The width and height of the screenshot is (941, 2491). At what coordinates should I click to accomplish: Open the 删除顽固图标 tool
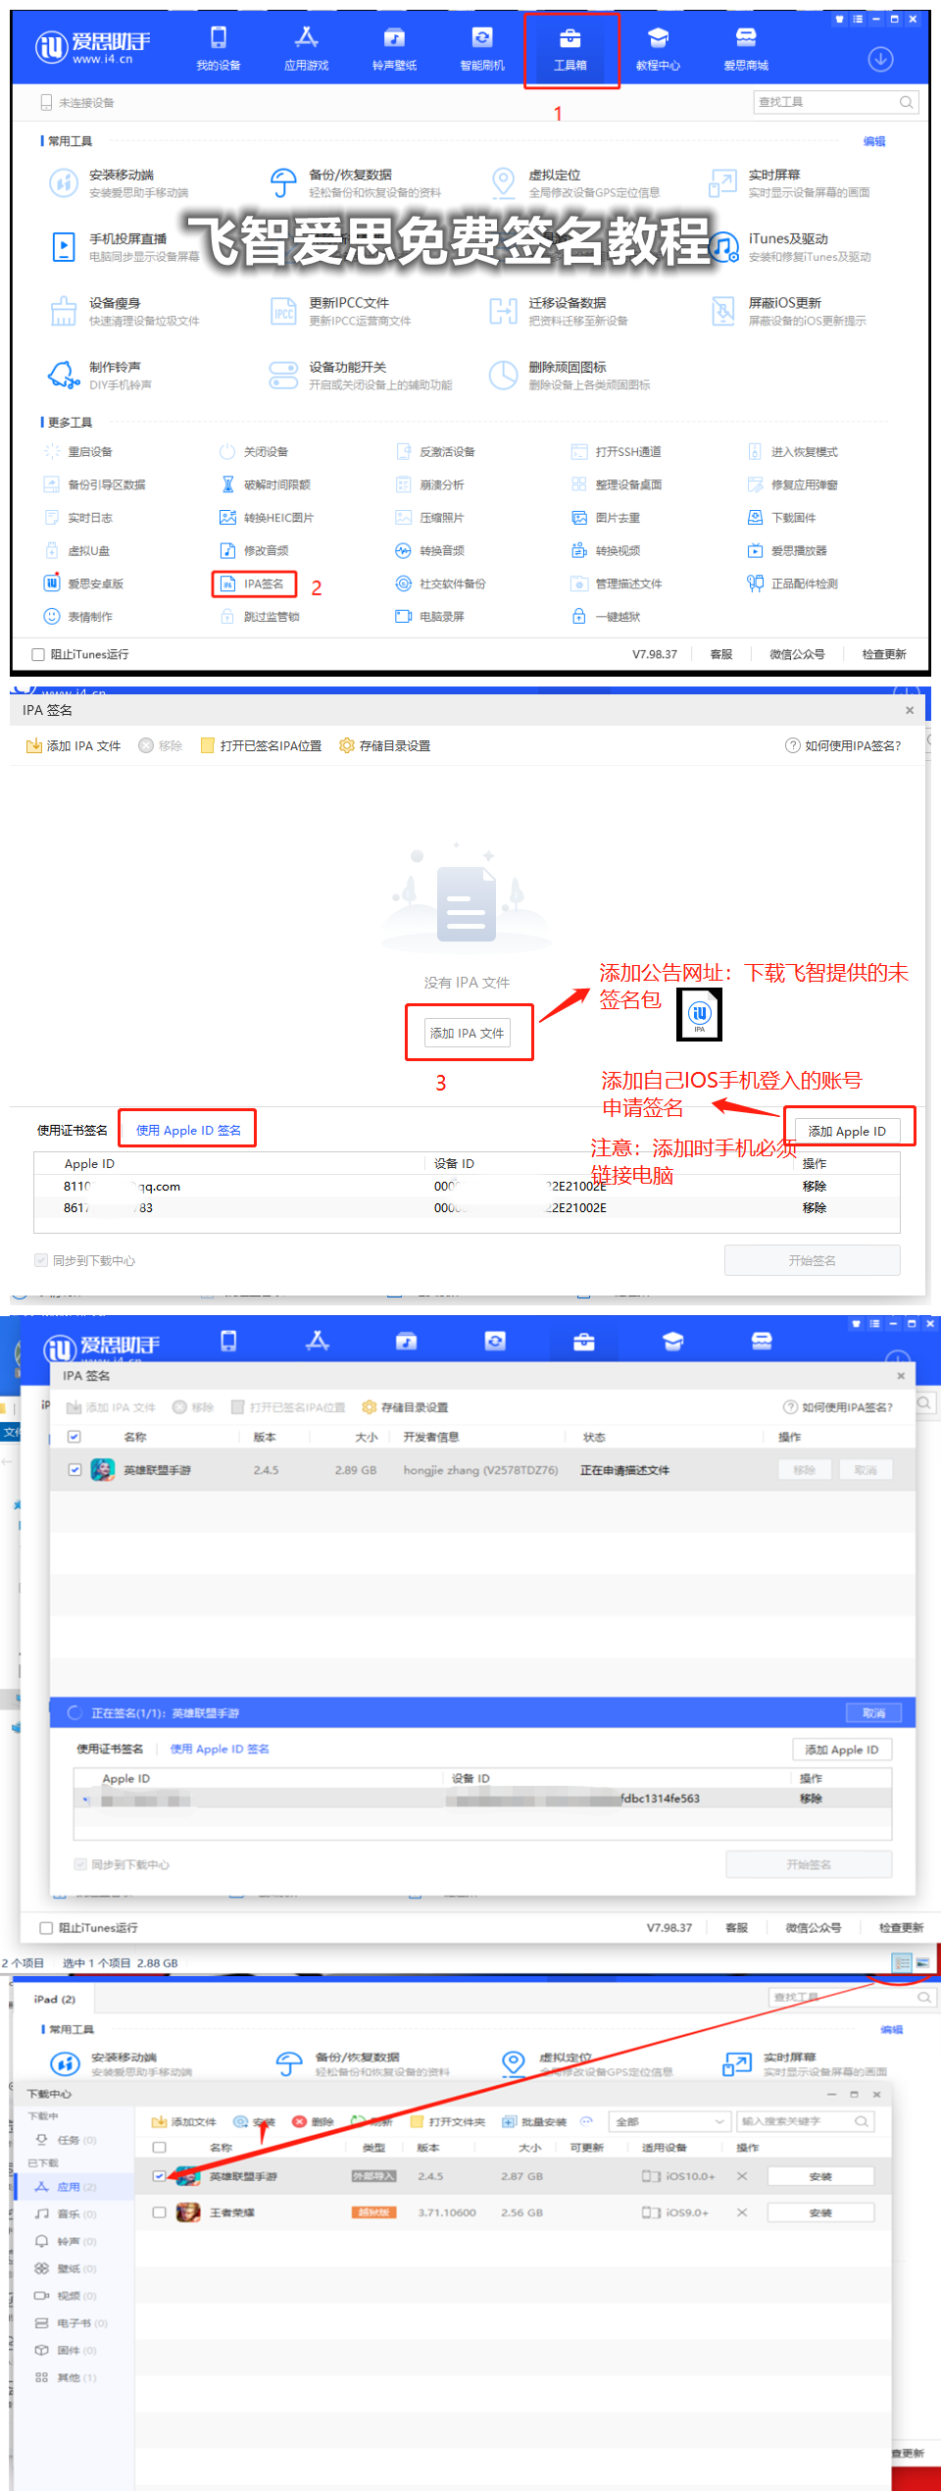pyautogui.click(x=570, y=375)
